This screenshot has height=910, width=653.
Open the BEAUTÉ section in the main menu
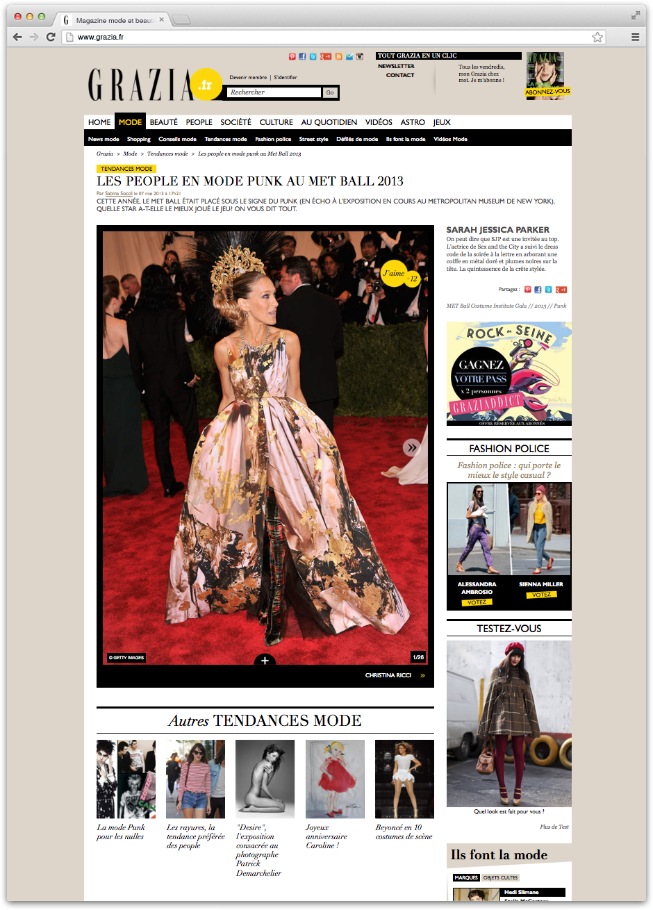coord(164,122)
